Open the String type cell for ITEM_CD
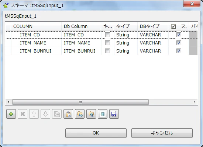Screen dimensions: 203x147 click(126, 35)
